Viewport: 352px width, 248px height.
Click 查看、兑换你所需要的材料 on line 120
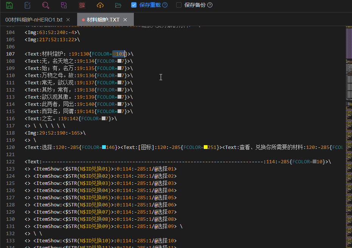pyautogui.click(x=271, y=147)
